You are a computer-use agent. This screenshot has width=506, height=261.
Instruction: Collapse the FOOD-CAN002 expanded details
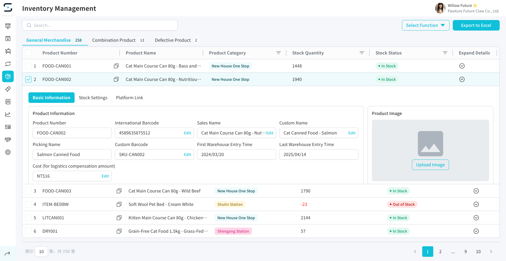coord(462,79)
